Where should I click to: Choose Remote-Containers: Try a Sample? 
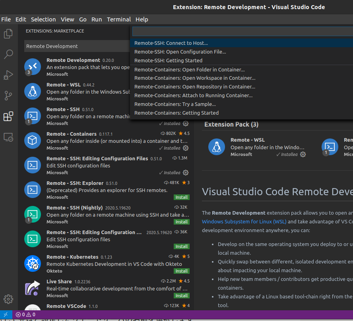241,104
